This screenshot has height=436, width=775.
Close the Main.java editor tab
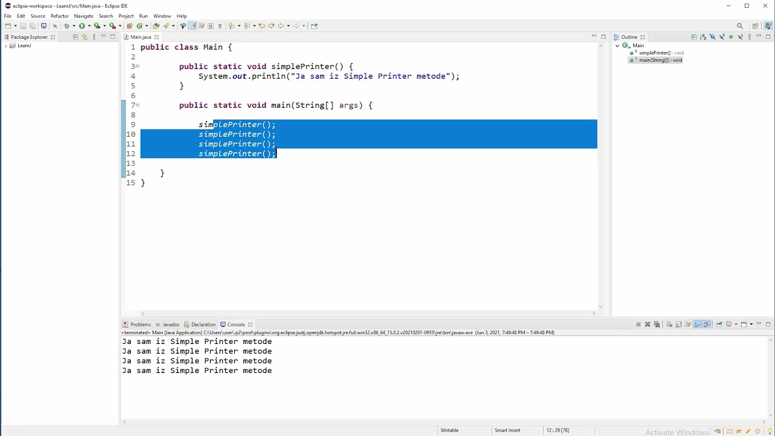pos(156,37)
